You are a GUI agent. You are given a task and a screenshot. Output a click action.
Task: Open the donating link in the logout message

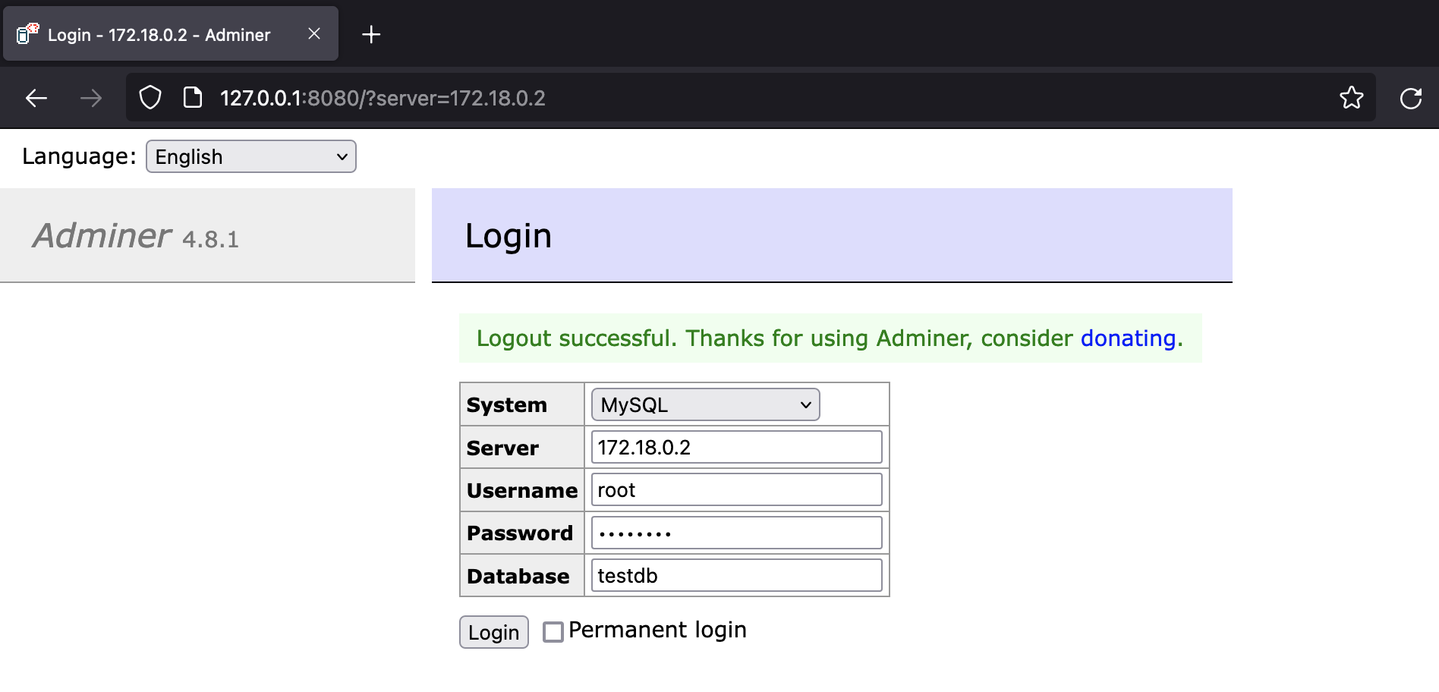click(x=1129, y=338)
